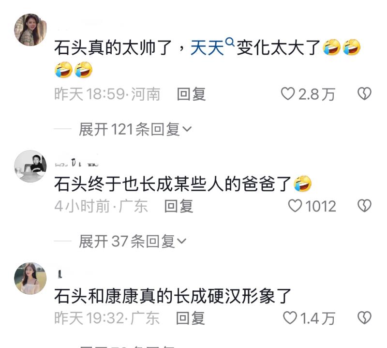
Task: Open the black-and-white avatar of second commenter
Action: (30, 166)
